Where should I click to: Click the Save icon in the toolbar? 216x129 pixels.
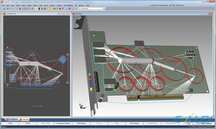[x=4, y=9]
